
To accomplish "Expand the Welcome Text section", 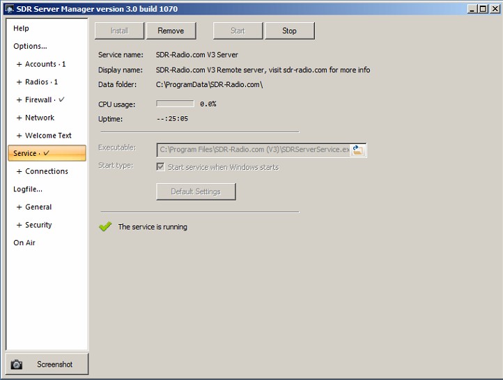I will tap(19, 136).
